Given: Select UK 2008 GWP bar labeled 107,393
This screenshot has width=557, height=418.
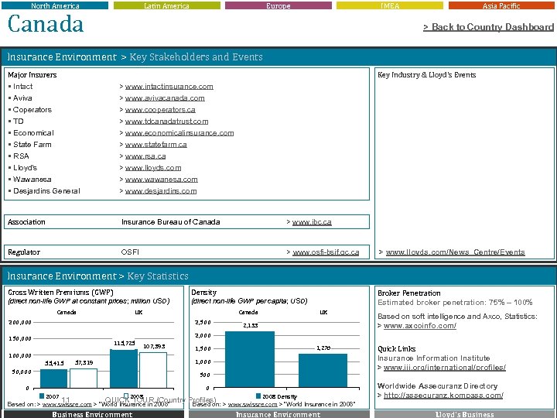Looking at the screenshot, I should (153, 370).
